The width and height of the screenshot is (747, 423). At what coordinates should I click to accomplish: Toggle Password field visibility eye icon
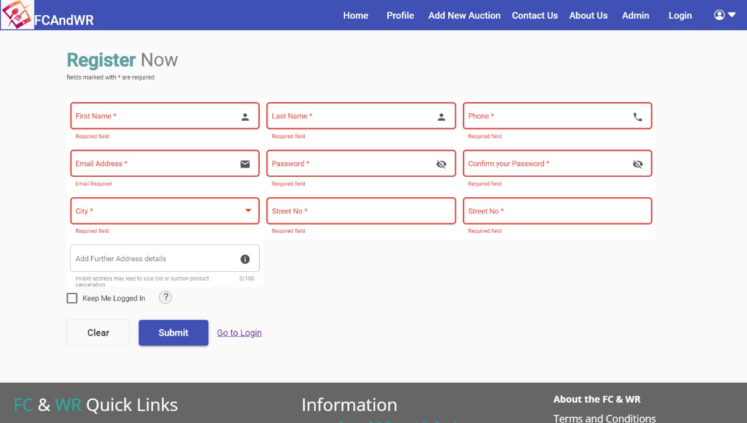click(441, 164)
